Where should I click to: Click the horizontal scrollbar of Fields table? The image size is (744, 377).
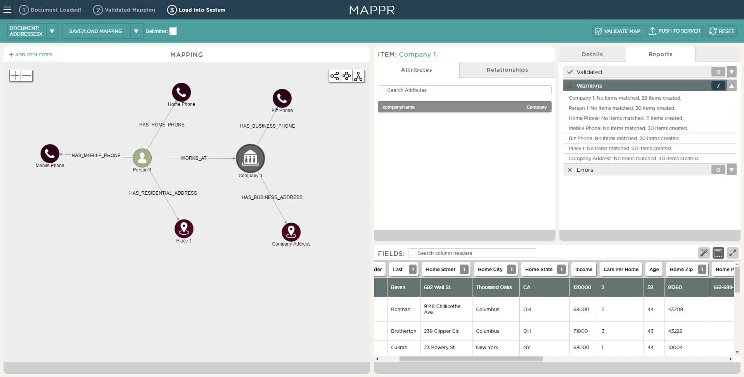pyautogui.click(x=471, y=359)
